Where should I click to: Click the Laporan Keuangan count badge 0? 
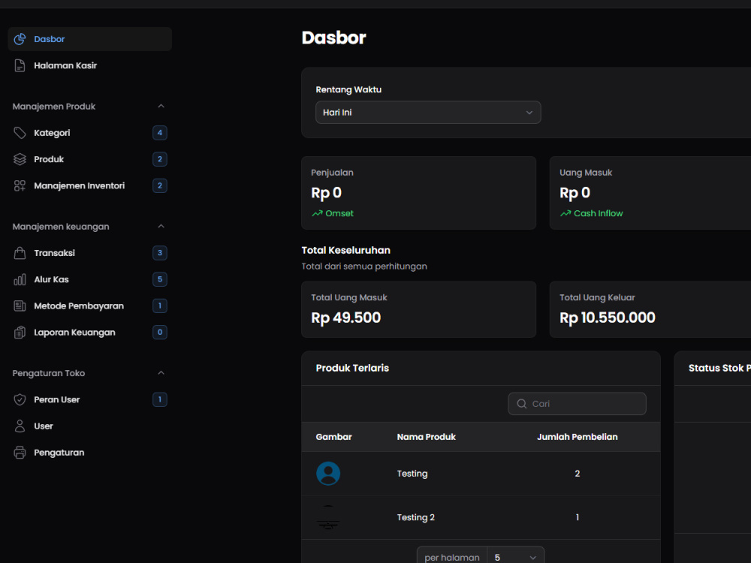tap(160, 333)
